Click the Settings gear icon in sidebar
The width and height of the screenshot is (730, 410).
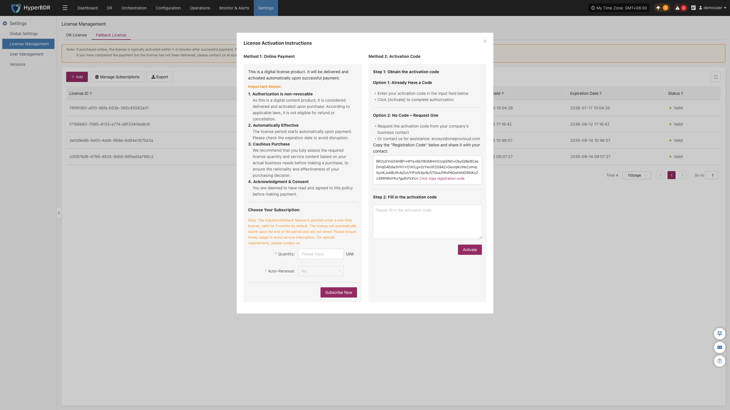tap(5, 23)
